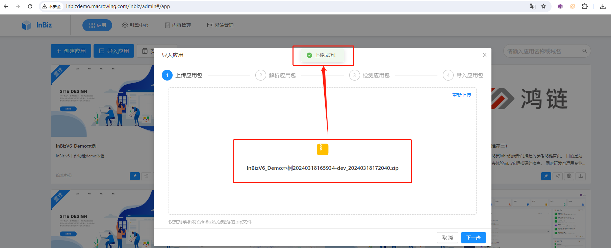Click the InBiz logo

(x=37, y=25)
